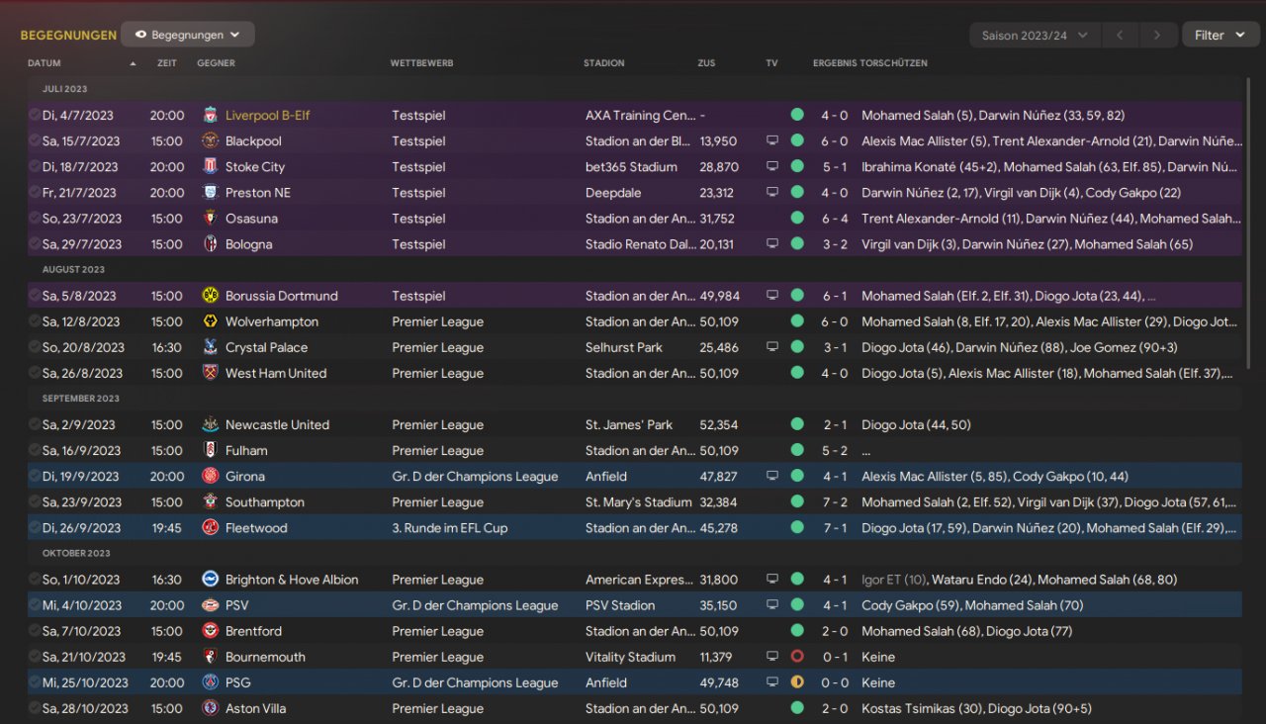Click the played-match tick beside Sa, 28/10/2023

[x=35, y=708]
